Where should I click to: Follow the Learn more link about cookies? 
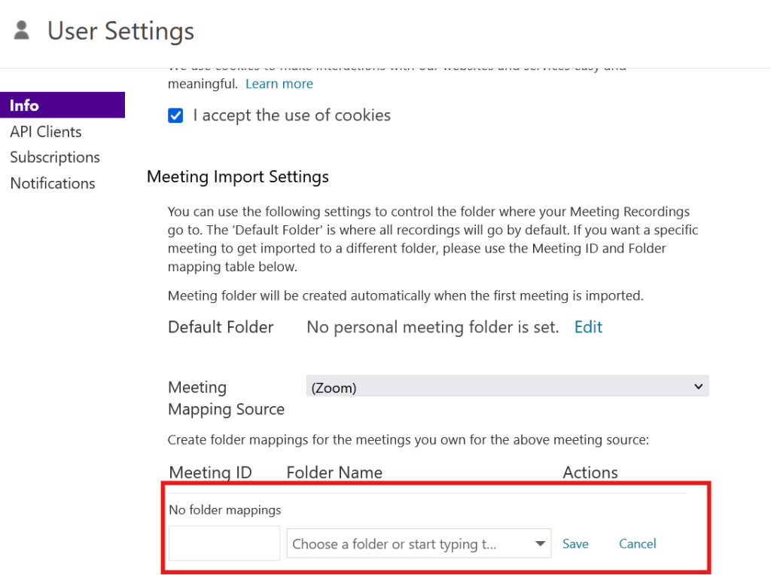[x=279, y=84]
